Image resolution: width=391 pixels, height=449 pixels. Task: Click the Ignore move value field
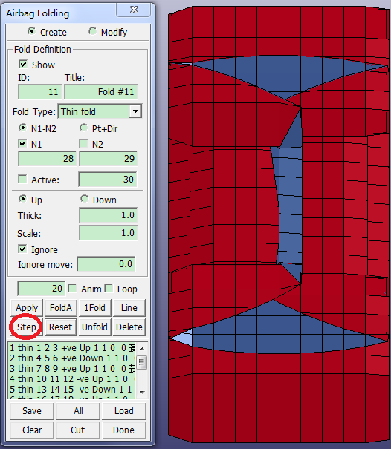click(106, 264)
